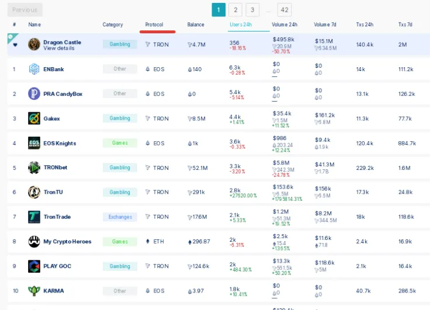Viewport: 430px width, 310px height.
Task: Open the TRONbet dapp link
Action: (56, 168)
